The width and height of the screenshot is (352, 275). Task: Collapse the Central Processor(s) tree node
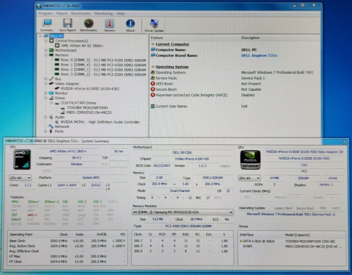coord(46,41)
